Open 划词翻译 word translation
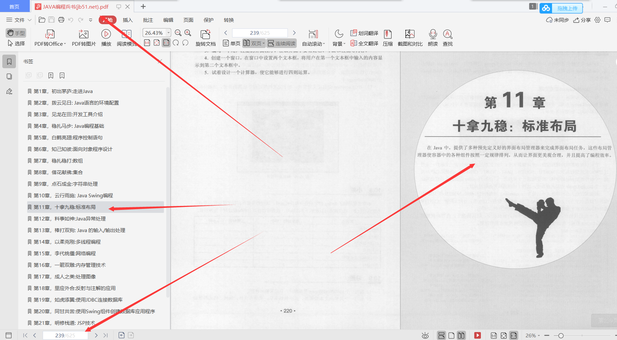 364,33
